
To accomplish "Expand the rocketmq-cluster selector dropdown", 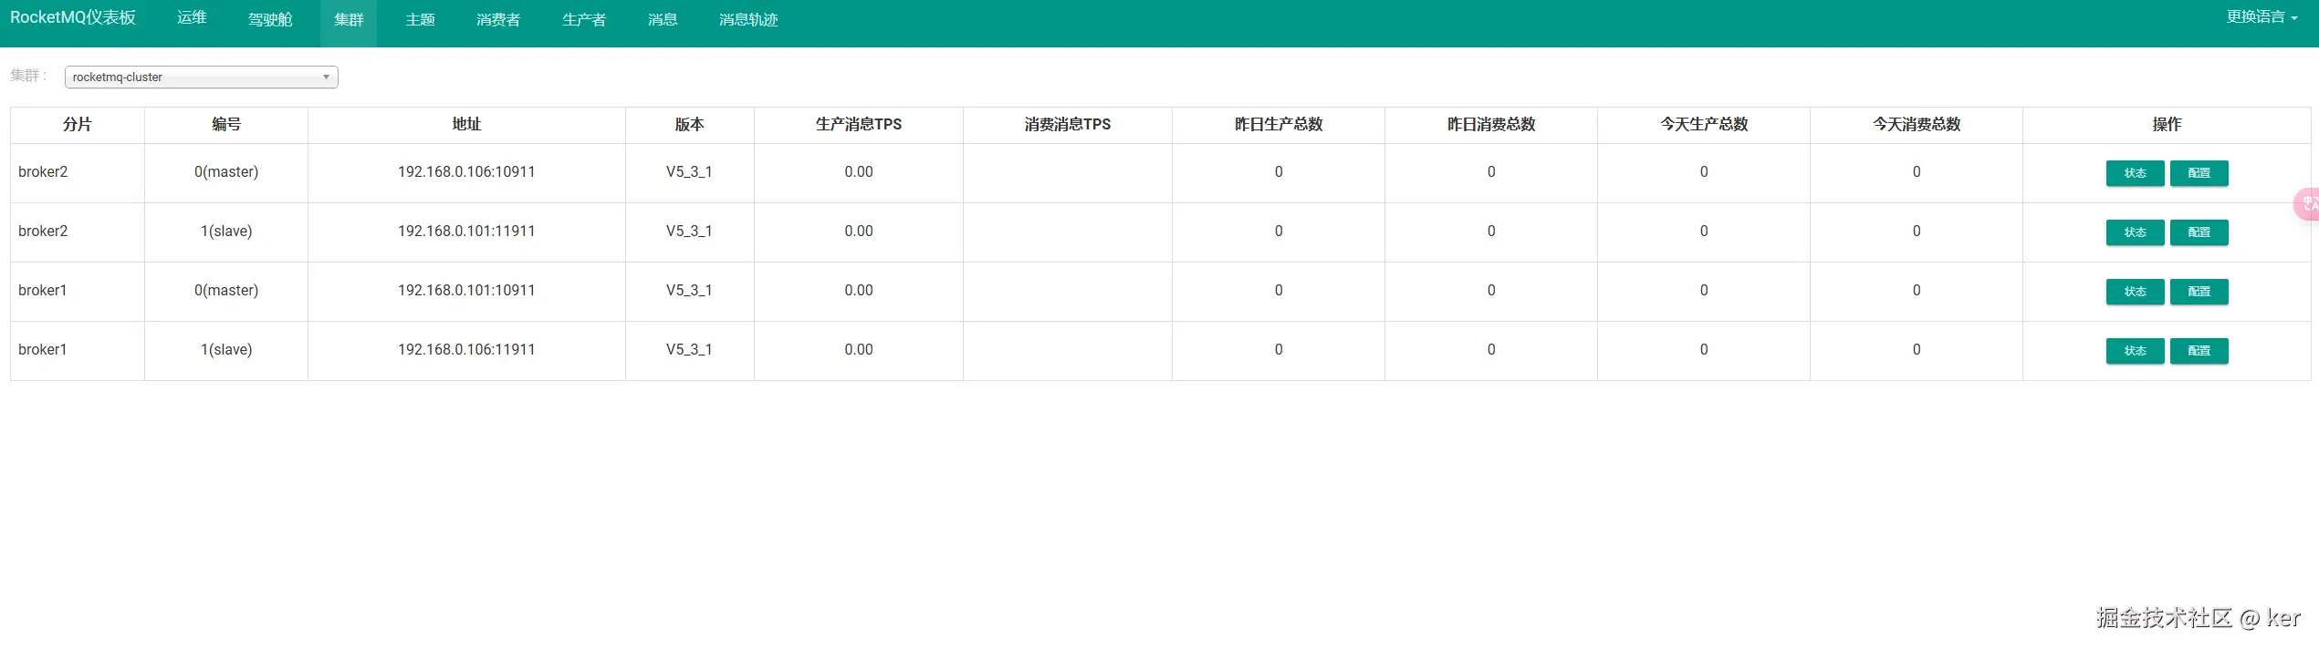I will (x=202, y=77).
